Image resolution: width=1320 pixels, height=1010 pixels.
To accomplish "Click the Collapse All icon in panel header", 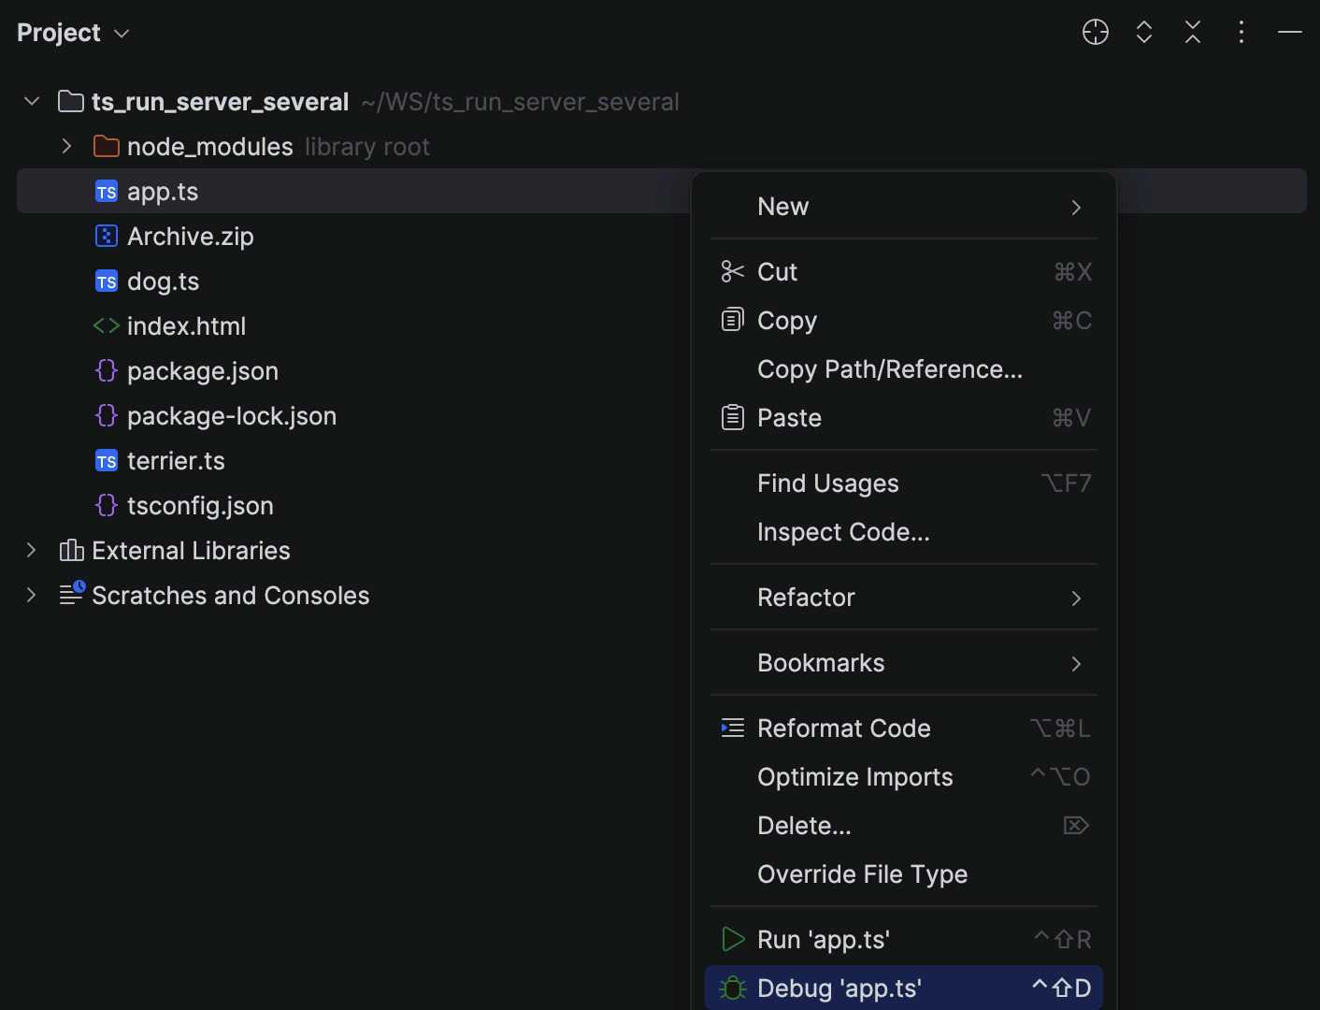I will (x=1192, y=32).
